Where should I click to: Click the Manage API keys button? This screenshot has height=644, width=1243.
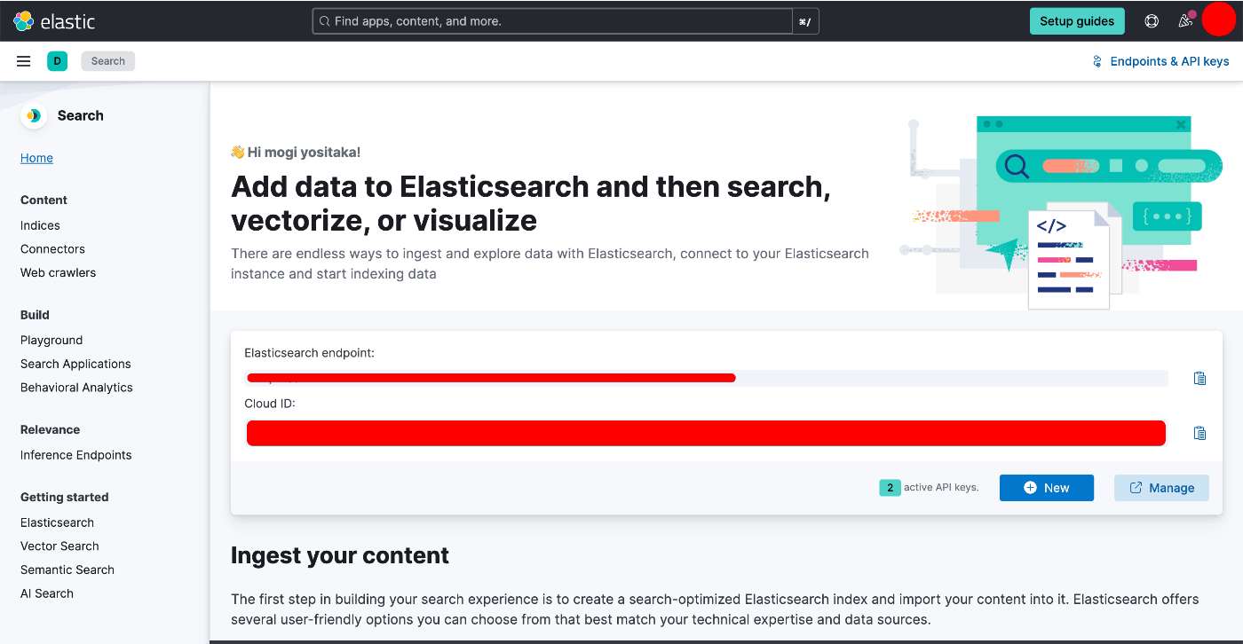(1161, 488)
